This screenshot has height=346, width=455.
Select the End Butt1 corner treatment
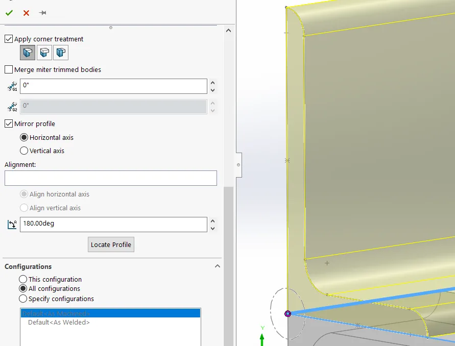click(44, 52)
